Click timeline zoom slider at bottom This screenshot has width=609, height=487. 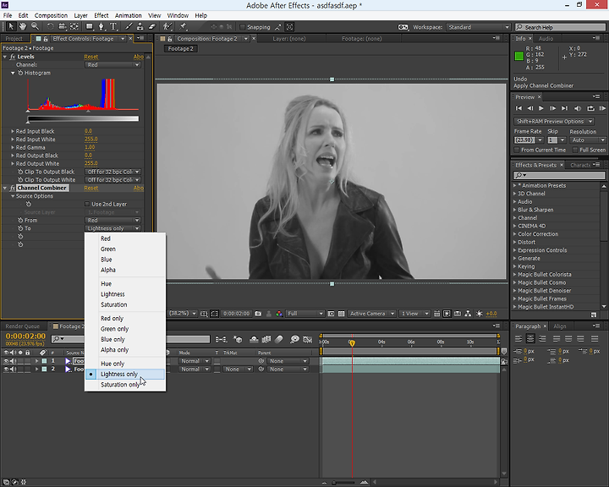[344, 482]
